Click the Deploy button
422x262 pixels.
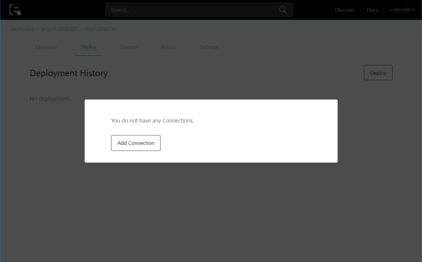click(x=378, y=73)
